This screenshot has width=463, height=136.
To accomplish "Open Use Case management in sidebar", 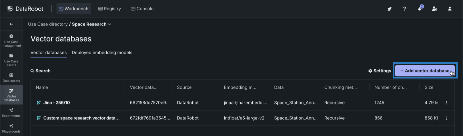I will [x=11, y=40].
